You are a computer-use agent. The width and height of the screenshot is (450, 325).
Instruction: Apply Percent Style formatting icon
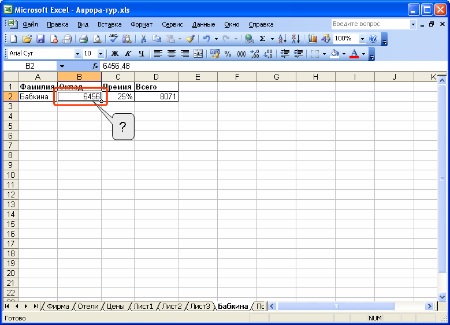228,54
